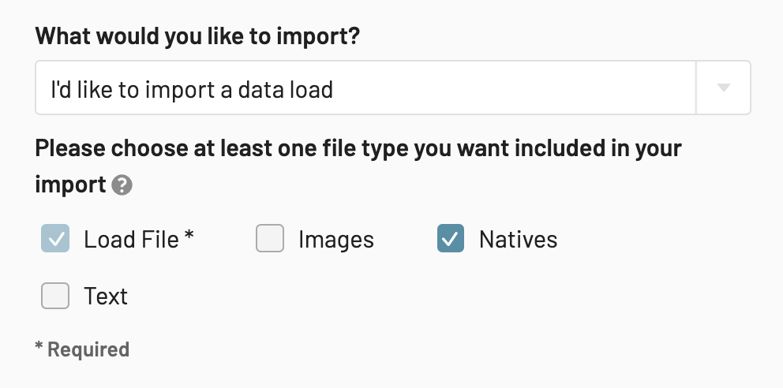783x388 pixels.
Task: Click the asterisk beside Load File
Action: [x=189, y=235]
